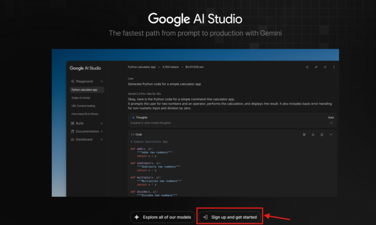Click the sign-in arrow icon on Sign up button

pyautogui.click(x=205, y=217)
